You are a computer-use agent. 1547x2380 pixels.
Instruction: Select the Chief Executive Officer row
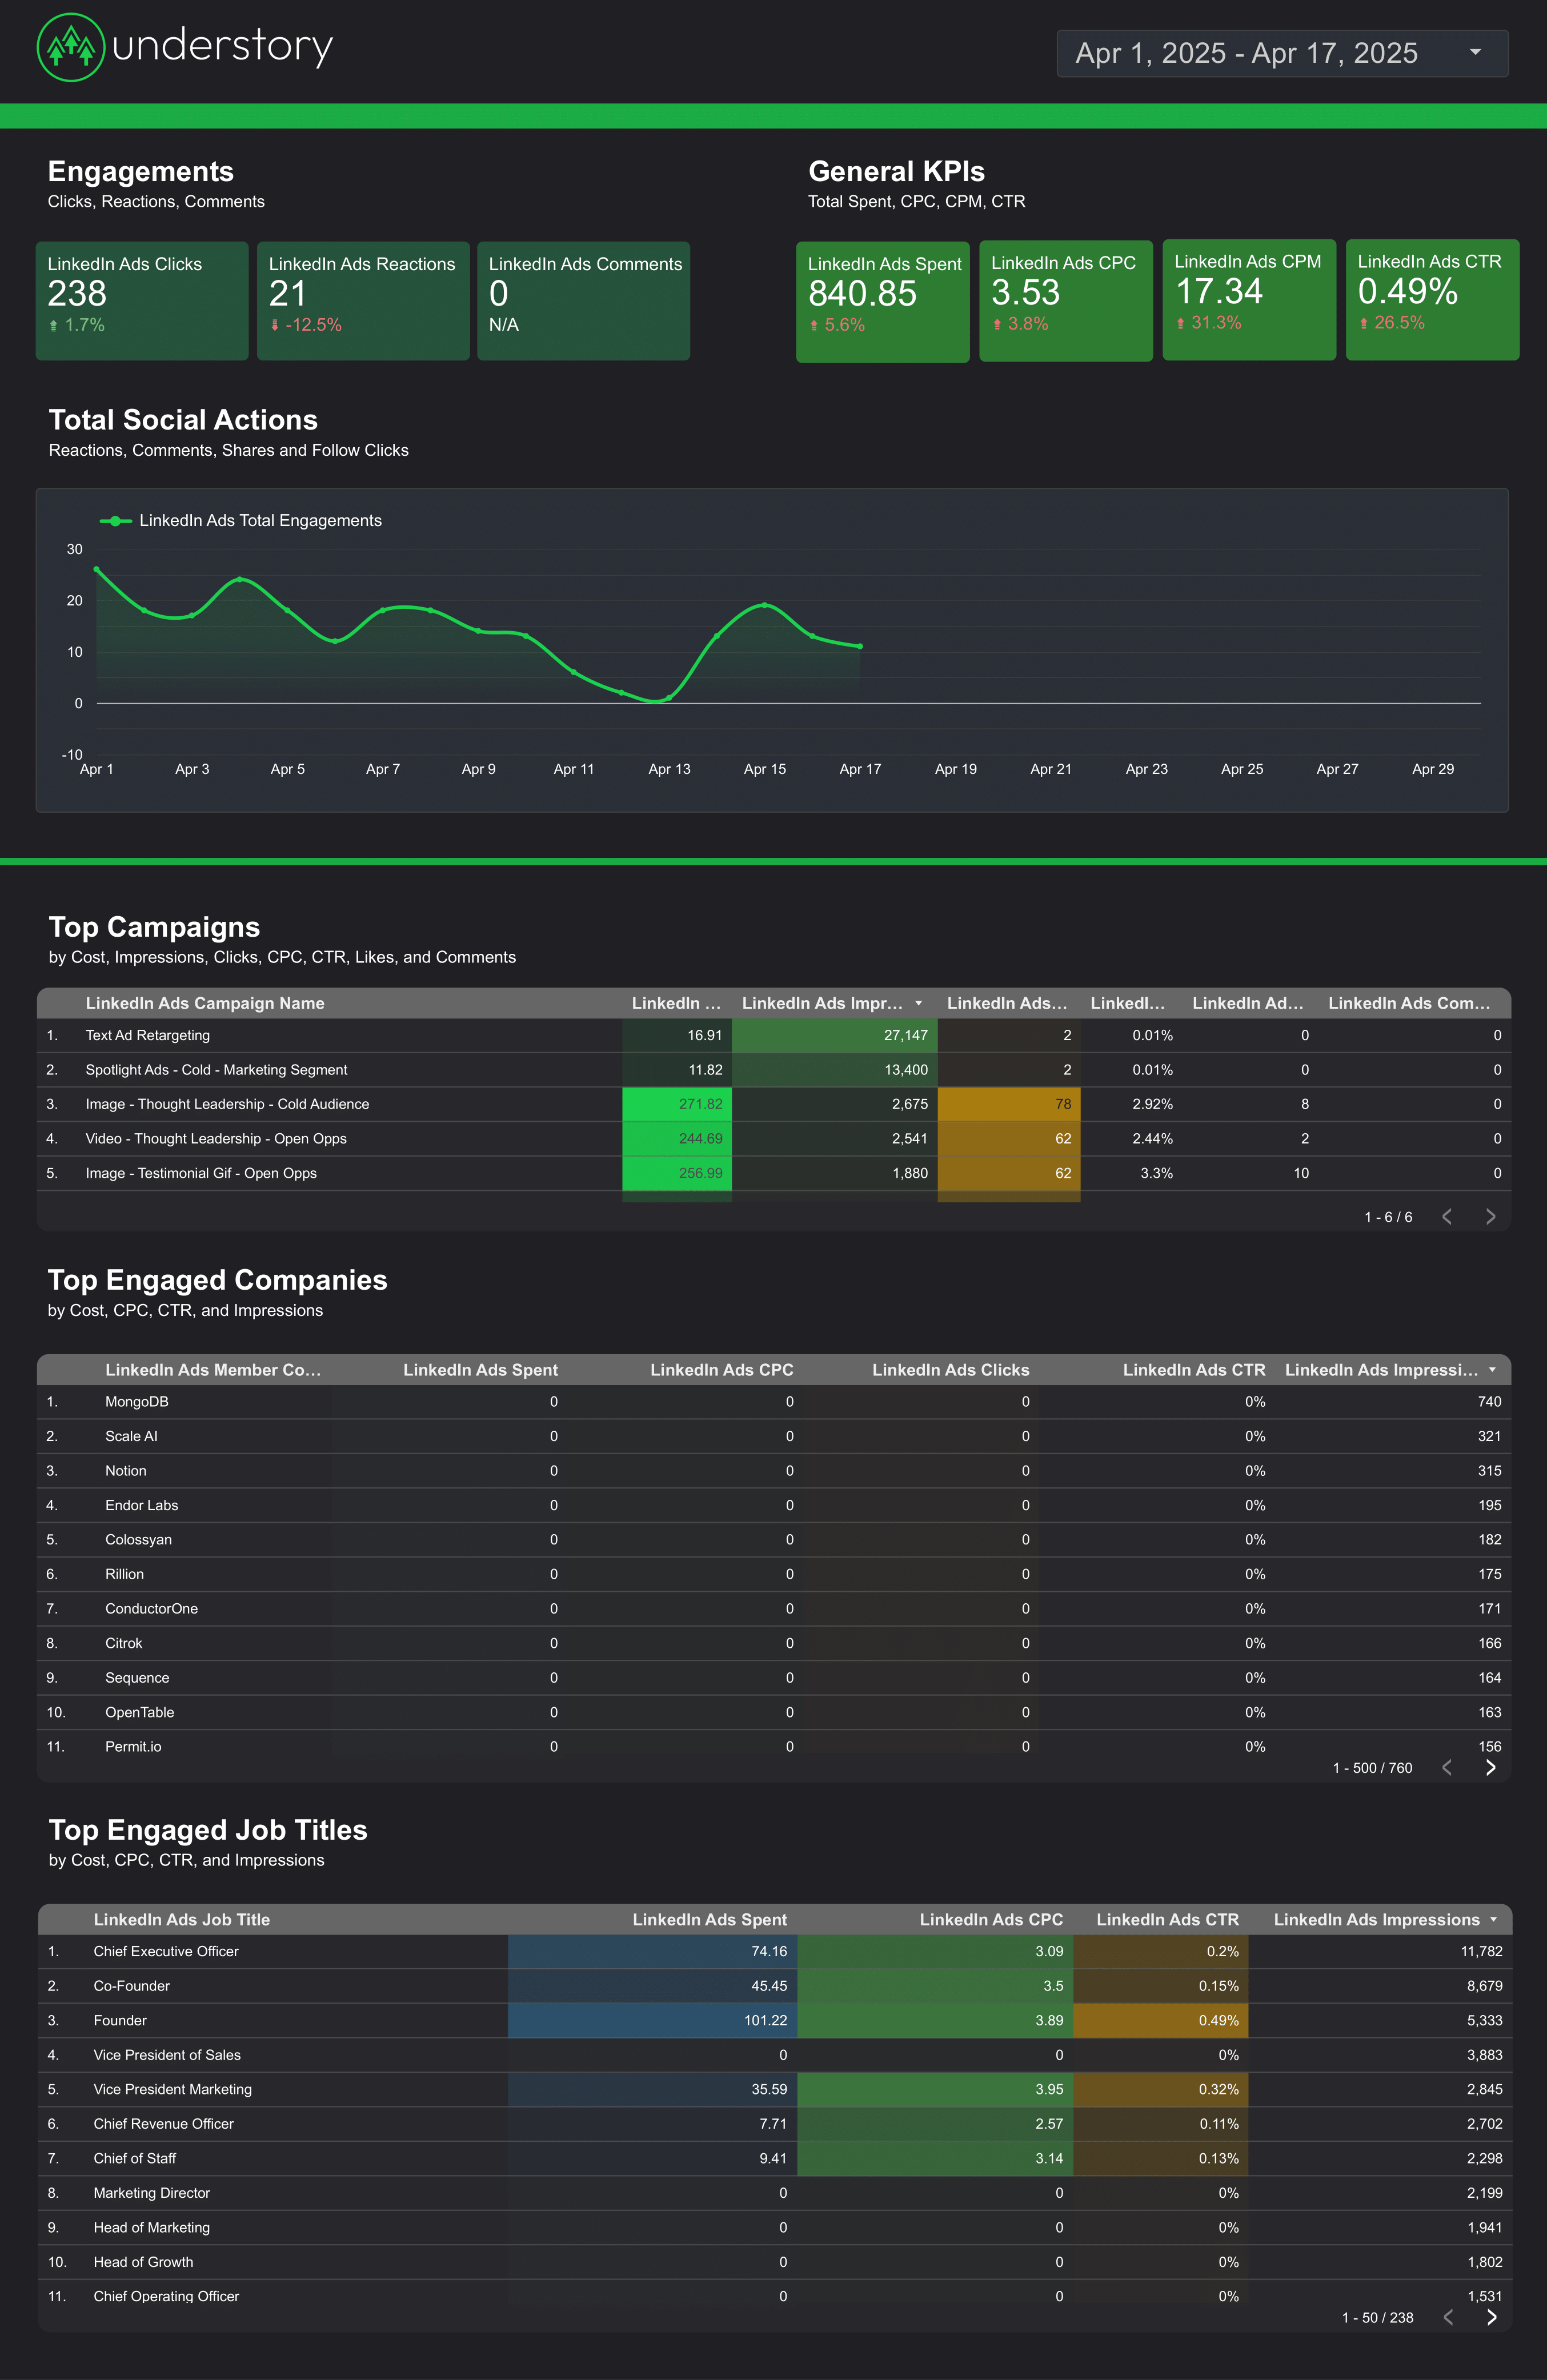coord(166,1951)
